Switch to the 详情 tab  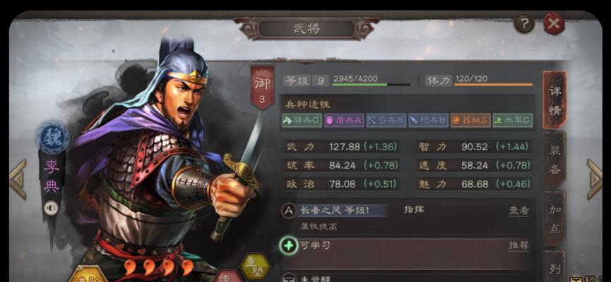pyautogui.click(x=554, y=100)
